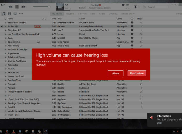Switch to TV Shows library icon
182x134 pixels.
point(15,14)
